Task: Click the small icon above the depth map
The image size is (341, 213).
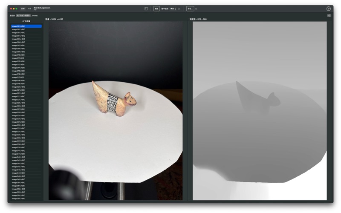Action: click(329, 15)
